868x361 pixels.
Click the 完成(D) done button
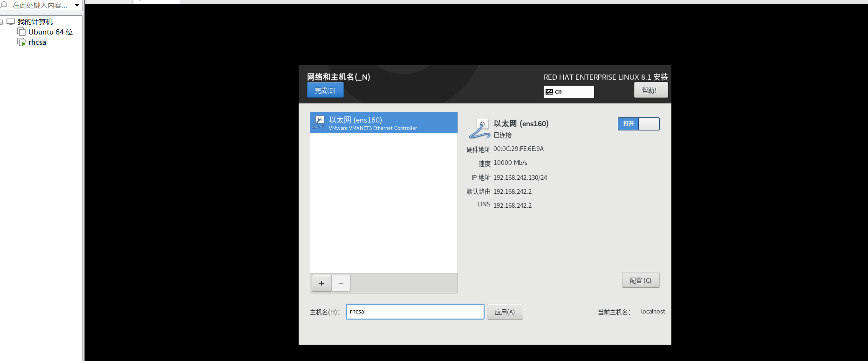click(x=325, y=90)
